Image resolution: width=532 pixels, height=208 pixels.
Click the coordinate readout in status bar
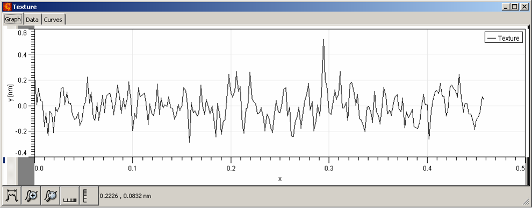click(x=125, y=196)
